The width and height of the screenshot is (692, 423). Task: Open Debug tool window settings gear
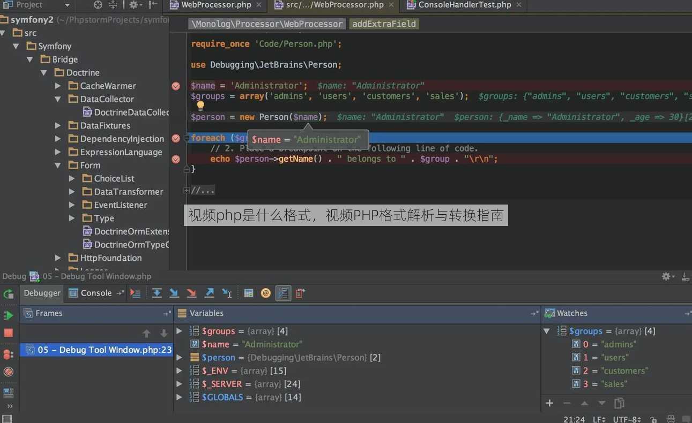tap(668, 276)
